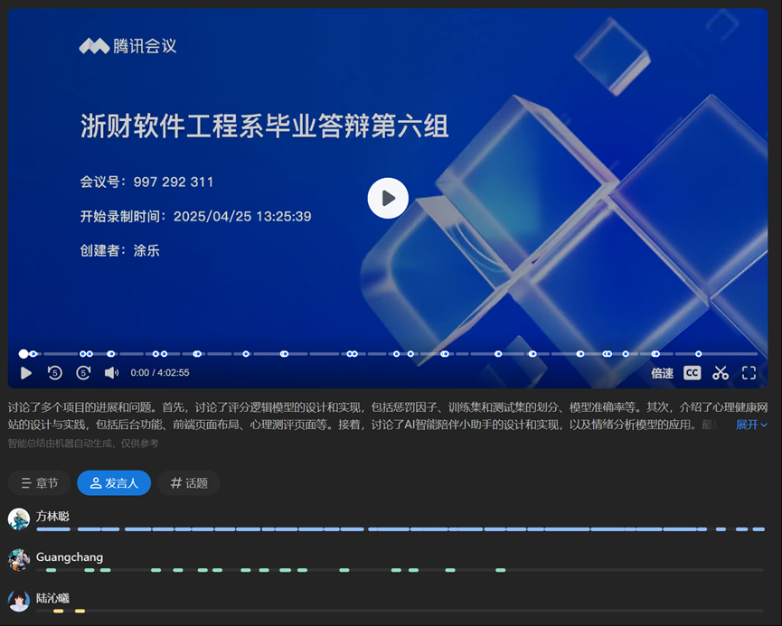The width and height of the screenshot is (782, 626).
Task: Click 方林聪's avatar
Action: tap(19, 519)
